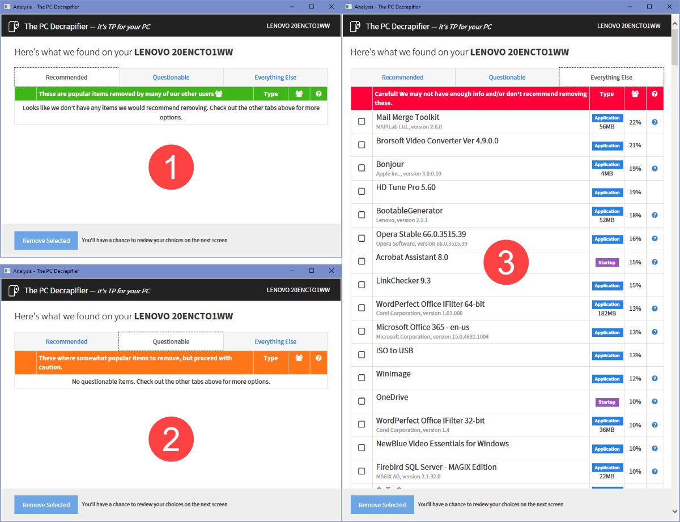Open Everything Else tab in the green-header window
This screenshot has height=522, width=680.
(275, 78)
